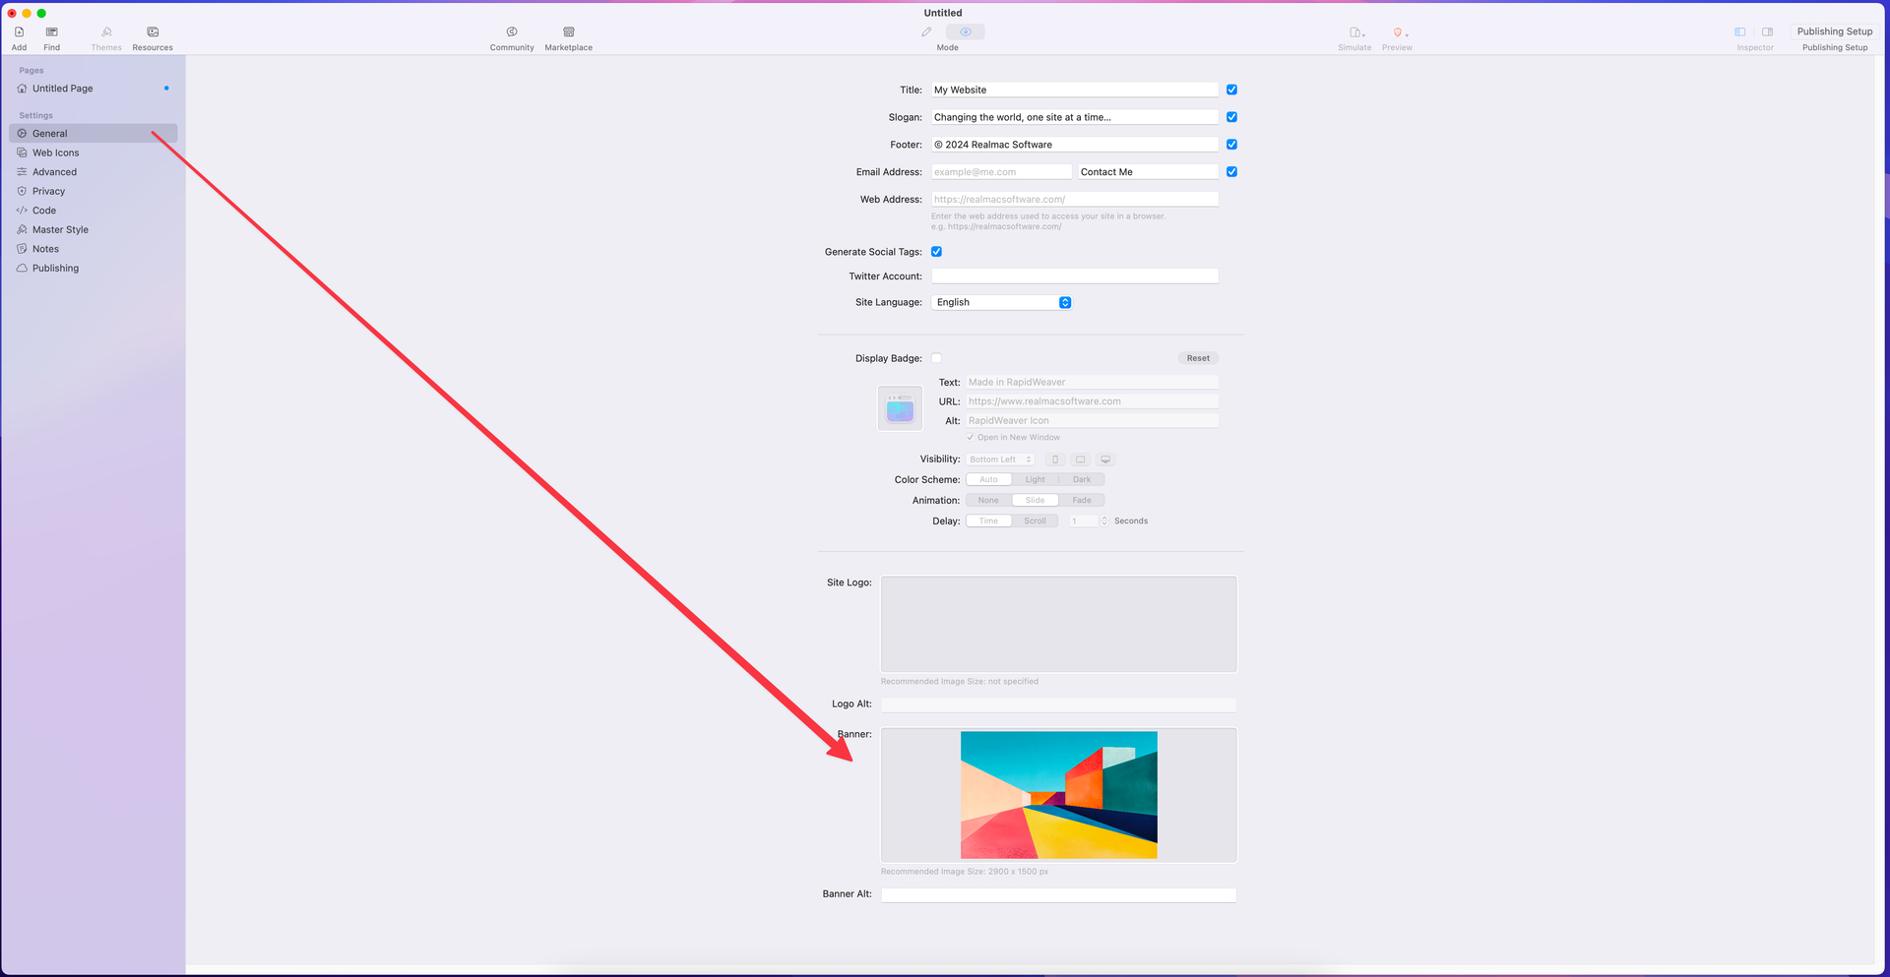Click the badge Text field

pos(1092,382)
